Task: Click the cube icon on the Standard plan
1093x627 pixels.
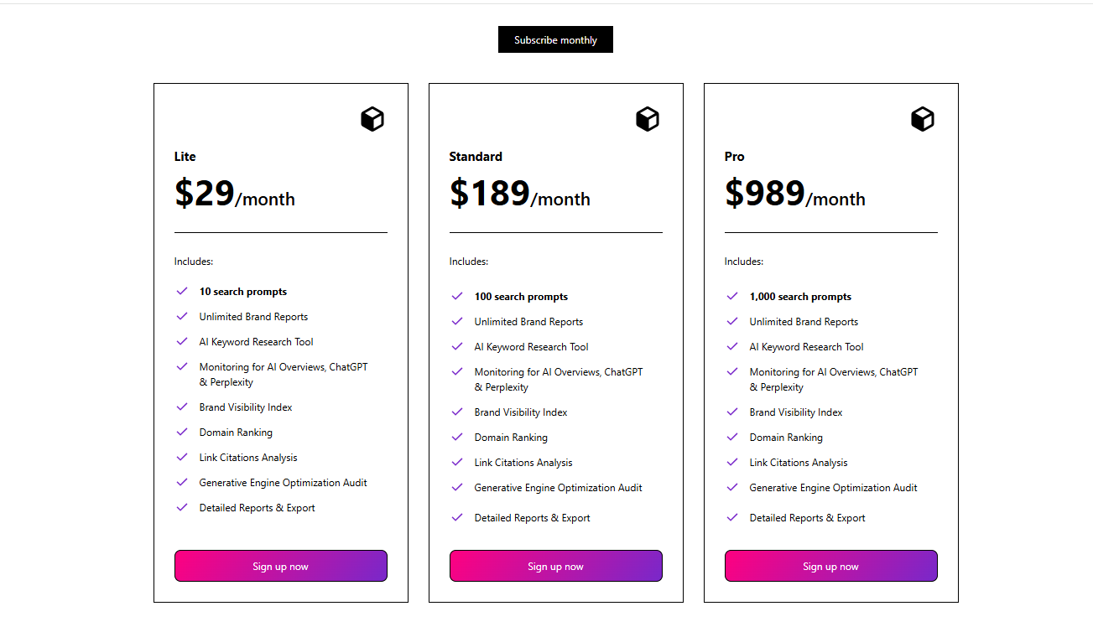Action: click(x=647, y=119)
